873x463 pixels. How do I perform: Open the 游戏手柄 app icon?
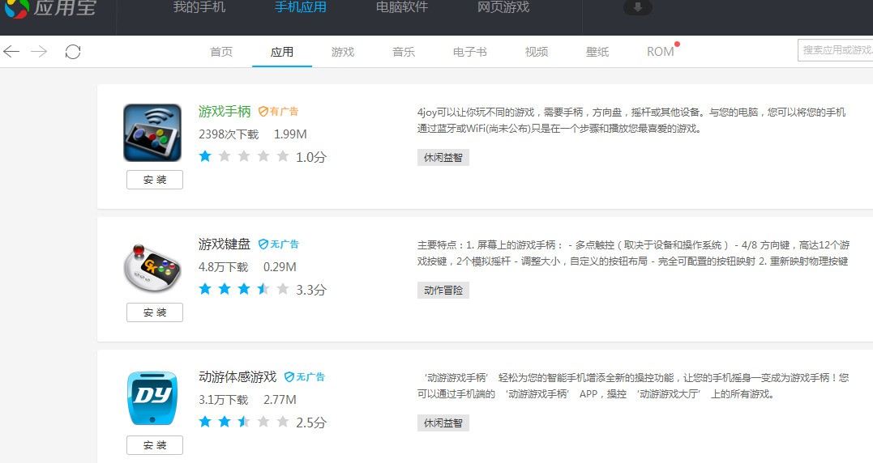click(x=152, y=133)
